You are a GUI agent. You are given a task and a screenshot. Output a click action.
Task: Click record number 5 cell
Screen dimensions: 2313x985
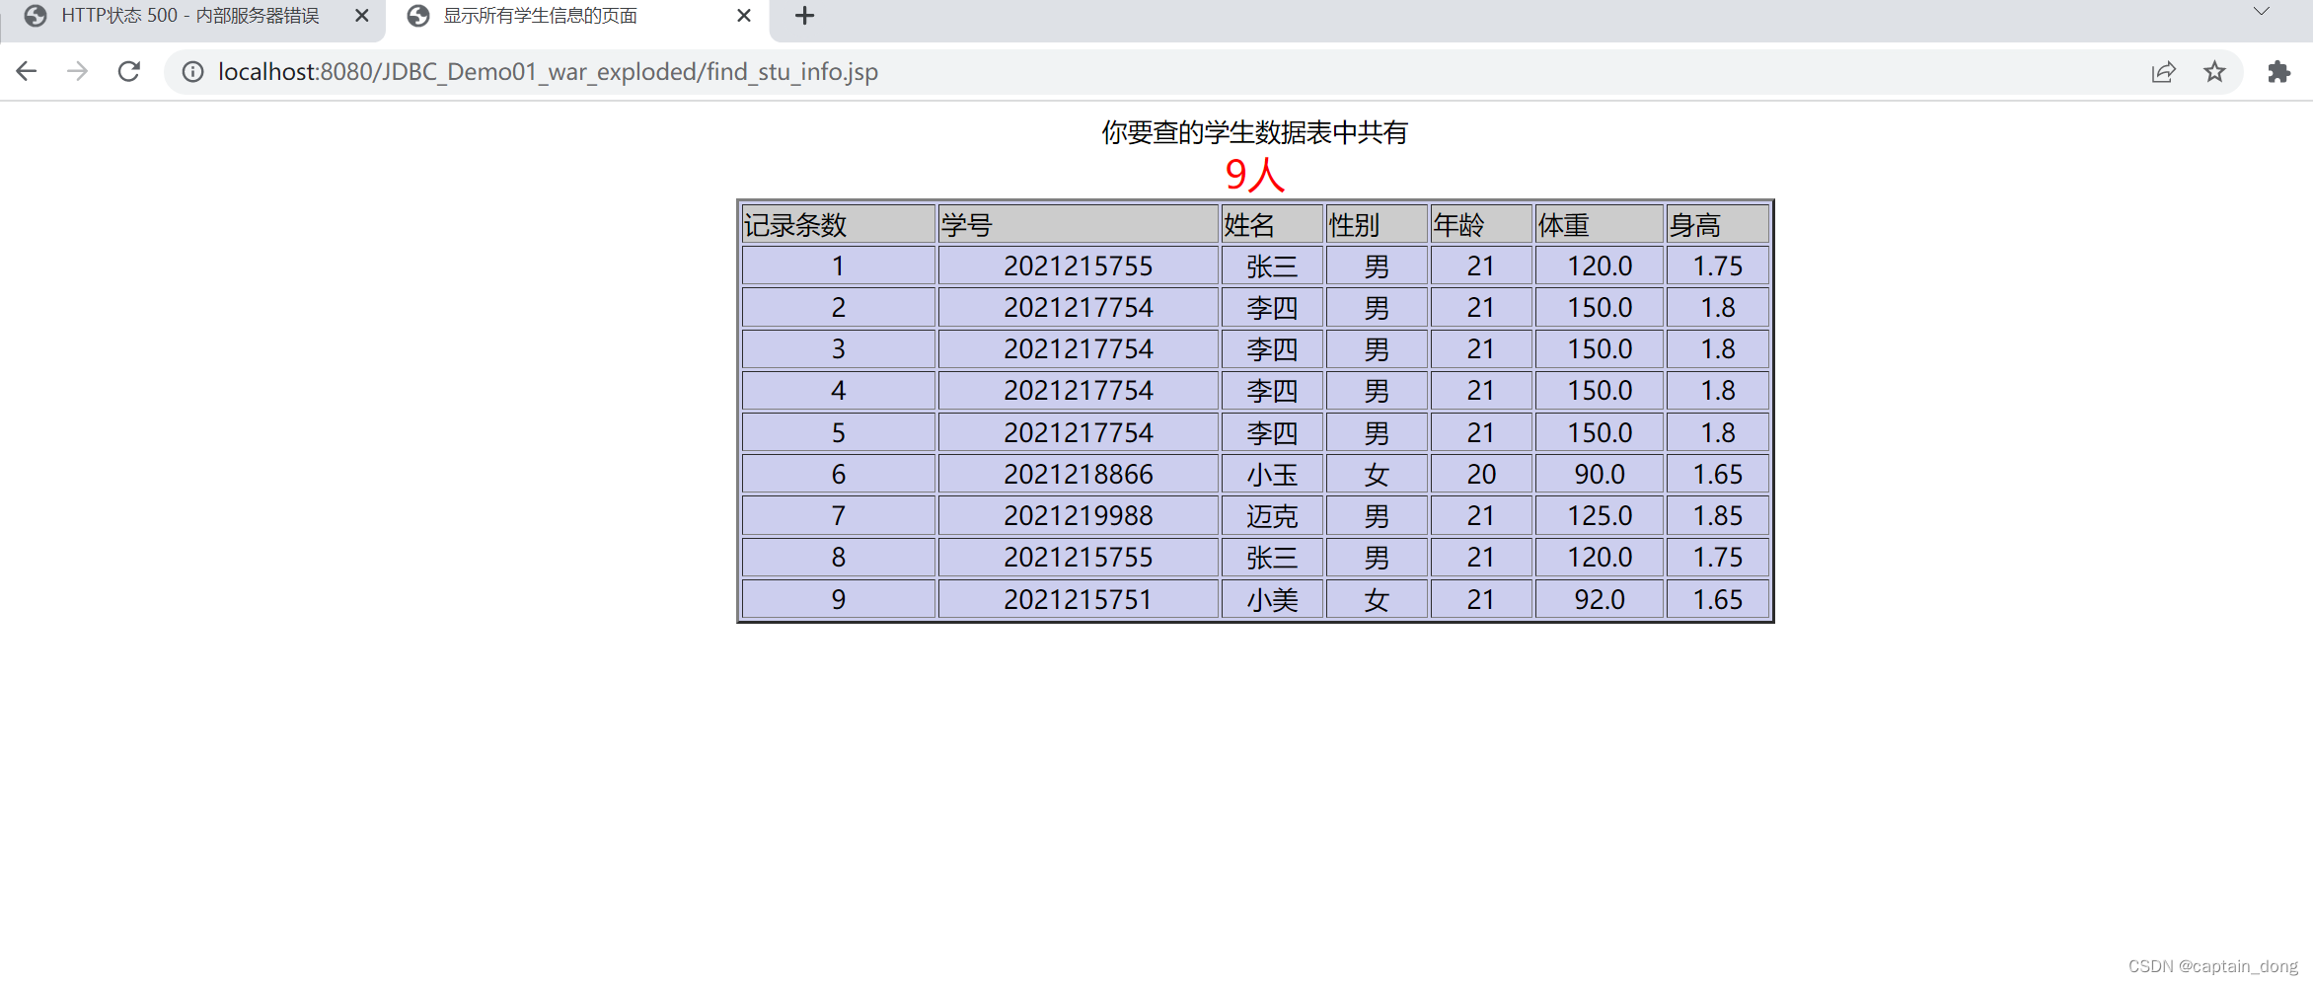[838, 432]
